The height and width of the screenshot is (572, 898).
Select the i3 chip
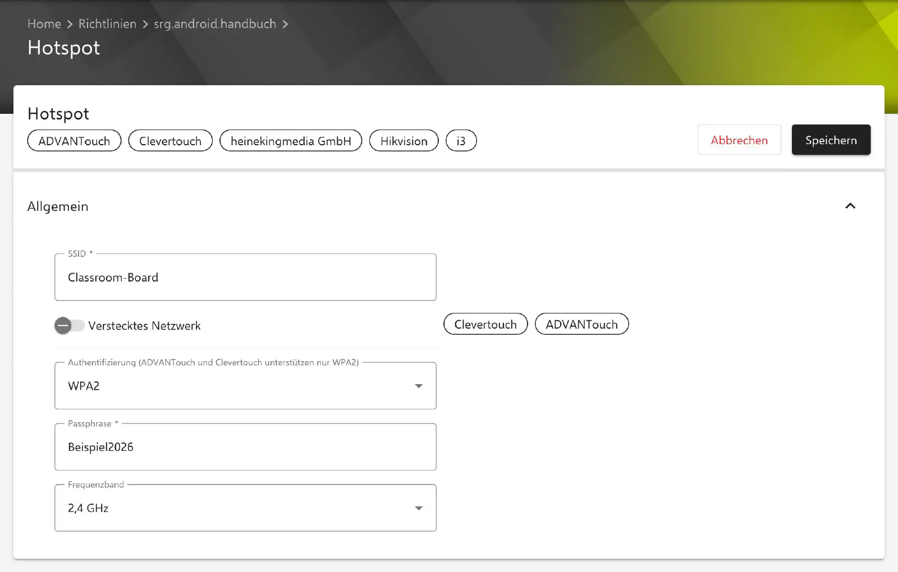[461, 141]
